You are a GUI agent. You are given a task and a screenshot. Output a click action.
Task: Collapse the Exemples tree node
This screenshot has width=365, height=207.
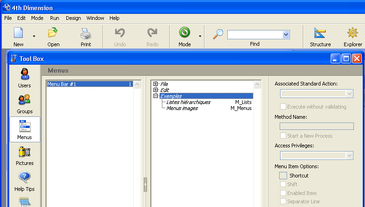click(156, 96)
